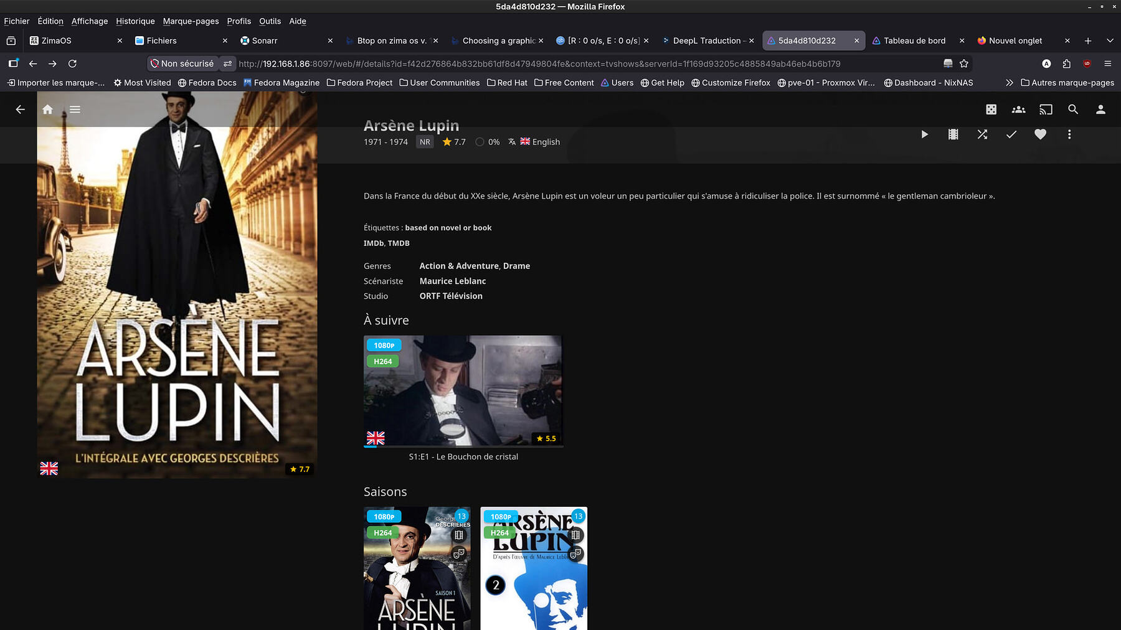Click the 'based on novel or book' tag
The image size is (1121, 630).
pyautogui.click(x=448, y=228)
